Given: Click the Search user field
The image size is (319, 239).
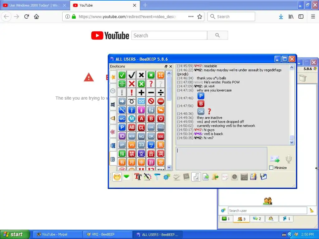Looking at the screenshot, I should pos(267,211).
